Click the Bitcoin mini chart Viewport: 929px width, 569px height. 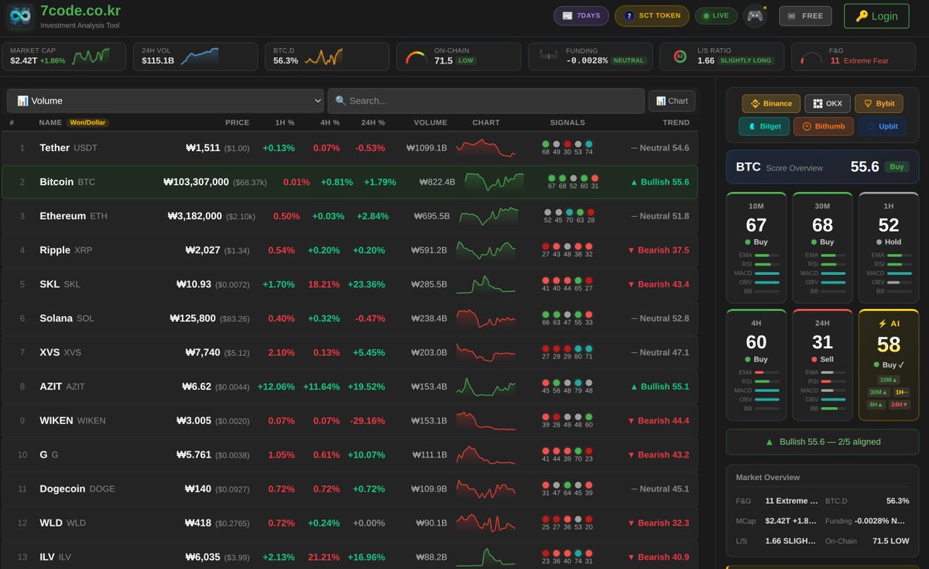(x=494, y=182)
